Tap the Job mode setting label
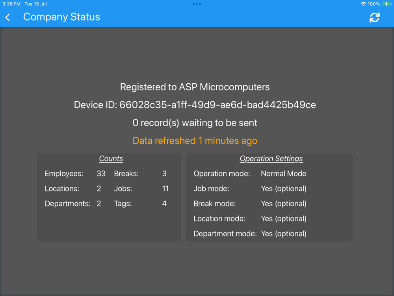Viewport: 394px width, 296px height. 211,189
